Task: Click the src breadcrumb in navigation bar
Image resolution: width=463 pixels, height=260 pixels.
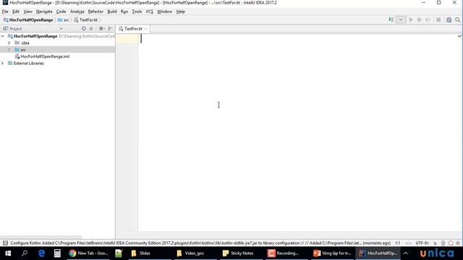Action: click(64, 20)
